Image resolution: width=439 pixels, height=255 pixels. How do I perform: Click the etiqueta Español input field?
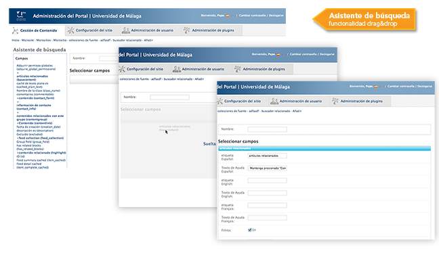268,156
